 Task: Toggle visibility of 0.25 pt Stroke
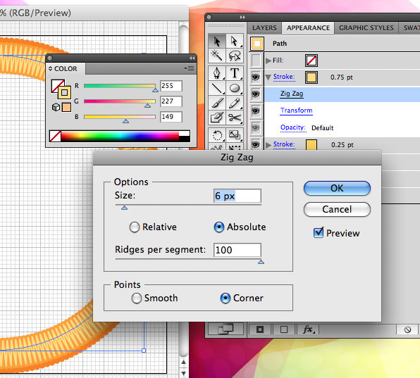256,145
